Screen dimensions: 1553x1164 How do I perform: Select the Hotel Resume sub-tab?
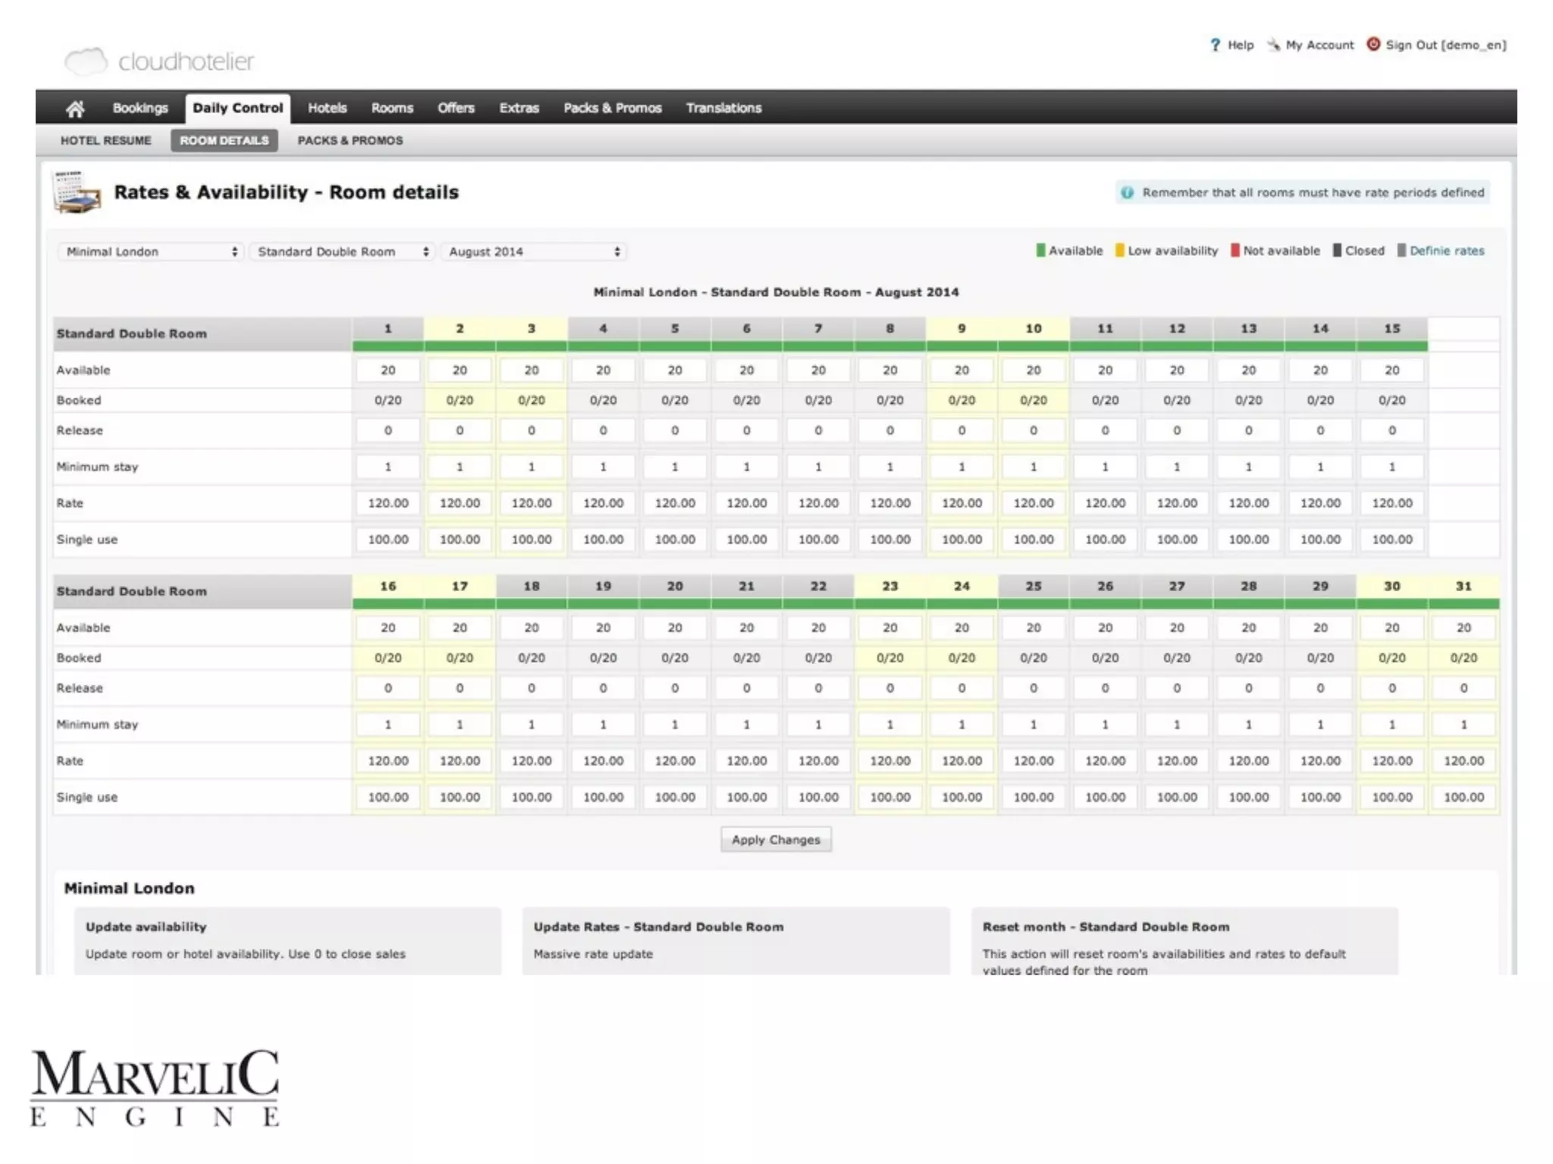pos(105,140)
